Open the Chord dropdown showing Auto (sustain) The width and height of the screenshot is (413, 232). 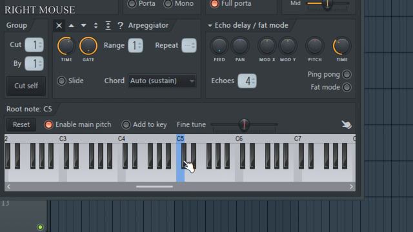pyautogui.click(x=162, y=81)
